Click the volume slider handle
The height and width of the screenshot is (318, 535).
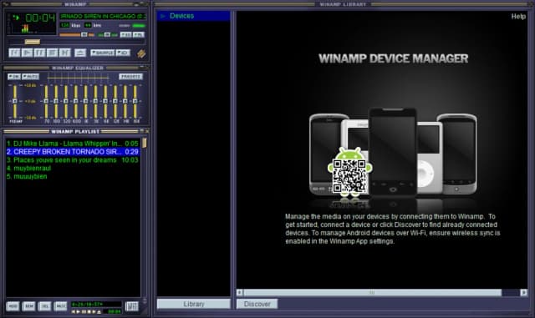(x=84, y=35)
